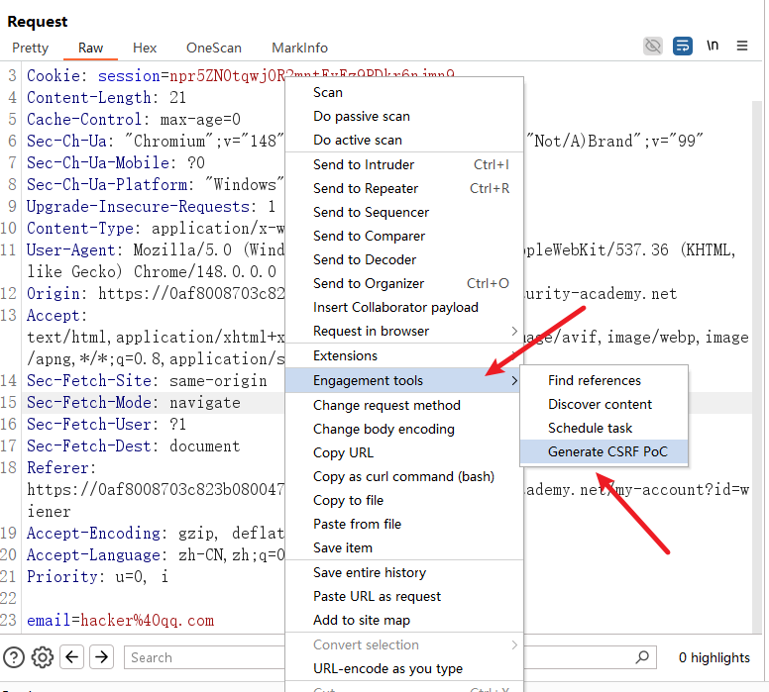The image size is (769, 692).
Task: Choose Add to site map
Action: click(404, 620)
